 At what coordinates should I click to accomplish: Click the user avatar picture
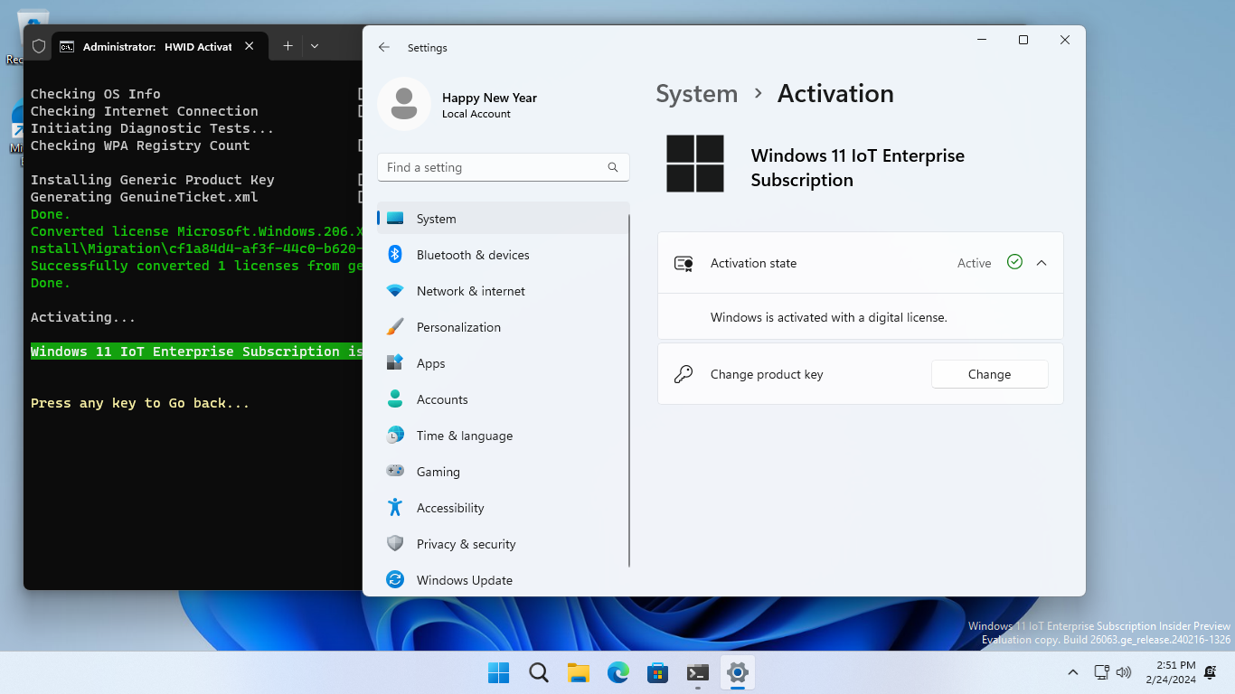pyautogui.click(x=404, y=104)
